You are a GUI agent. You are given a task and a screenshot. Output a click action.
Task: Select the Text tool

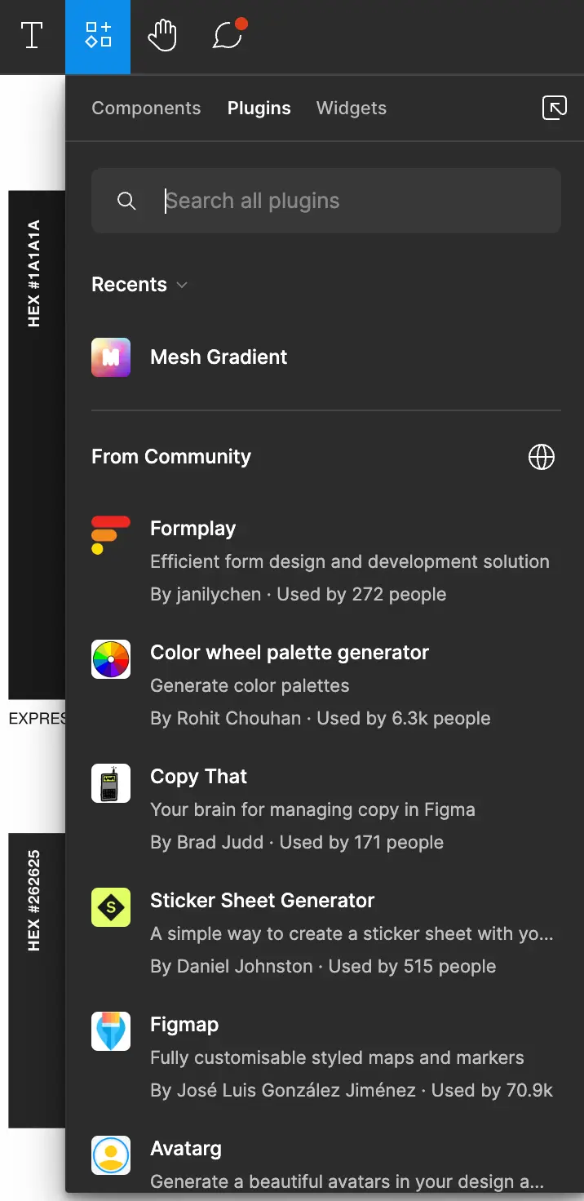tap(33, 37)
